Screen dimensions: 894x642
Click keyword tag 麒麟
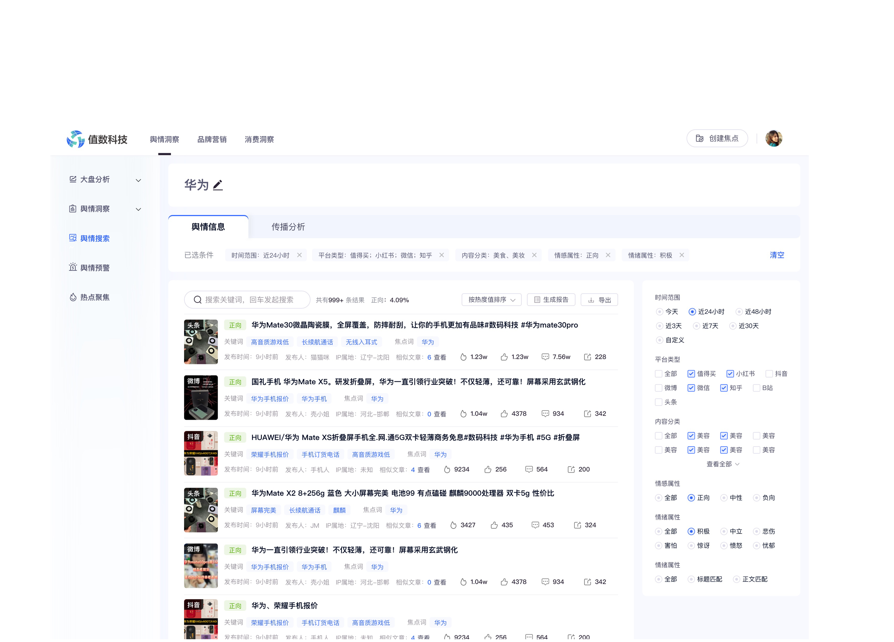point(339,510)
